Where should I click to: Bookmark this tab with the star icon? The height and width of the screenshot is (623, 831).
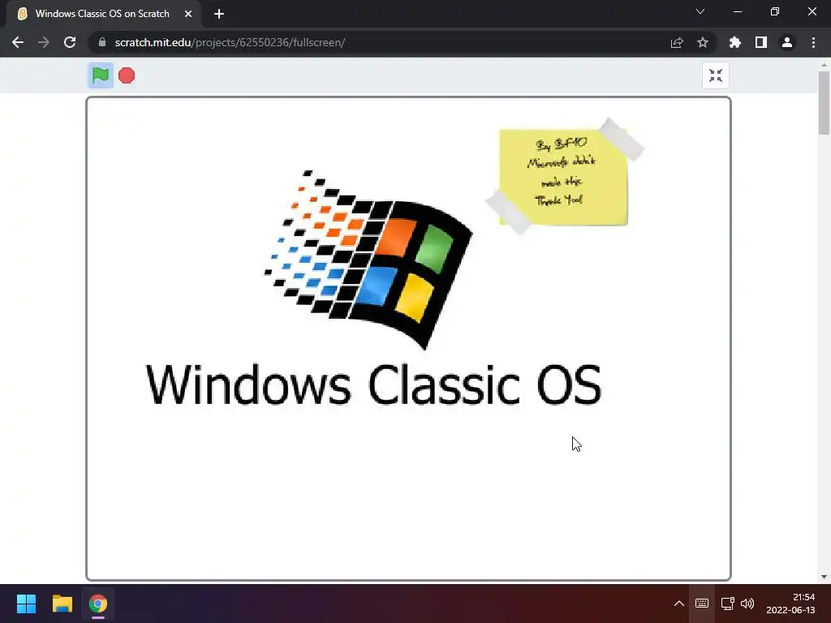pyautogui.click(x=703, y=42)
